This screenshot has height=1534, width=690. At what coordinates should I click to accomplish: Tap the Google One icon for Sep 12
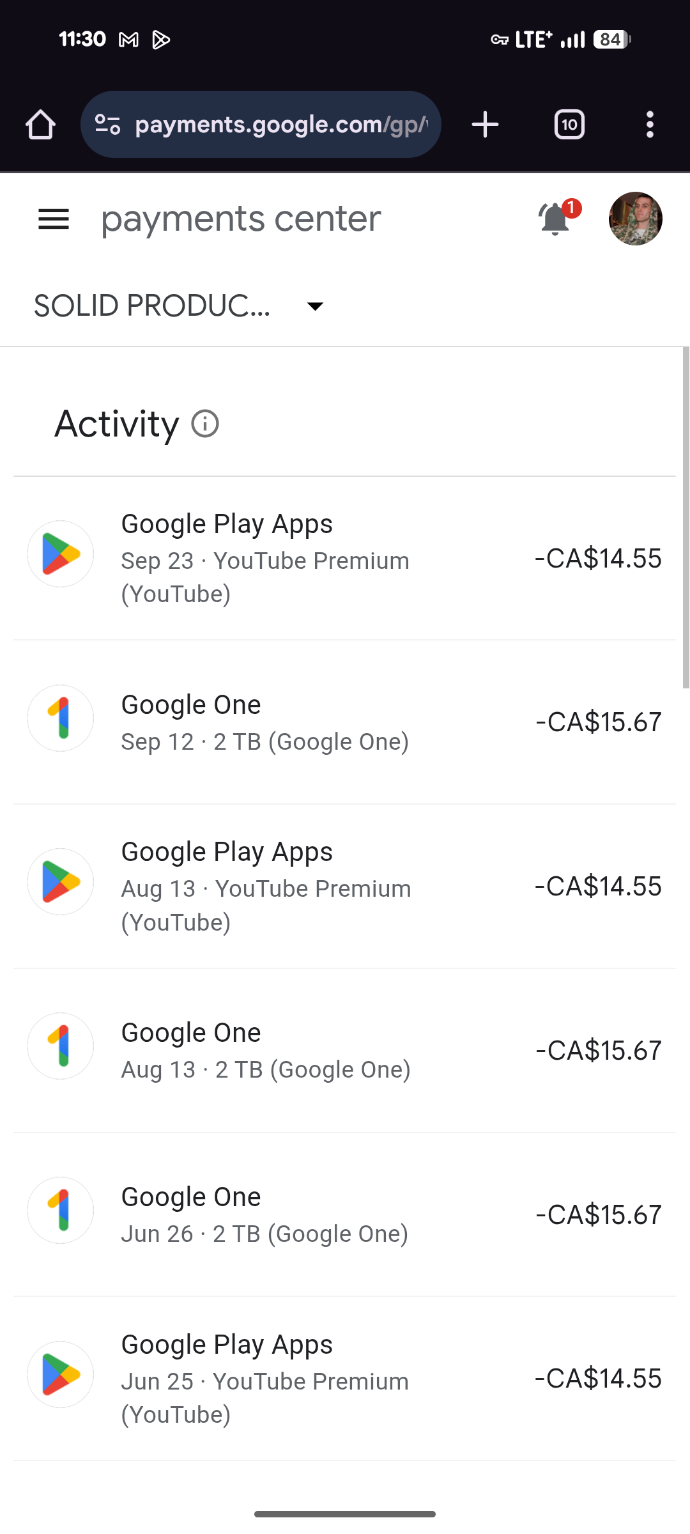[x=61, y=718]
